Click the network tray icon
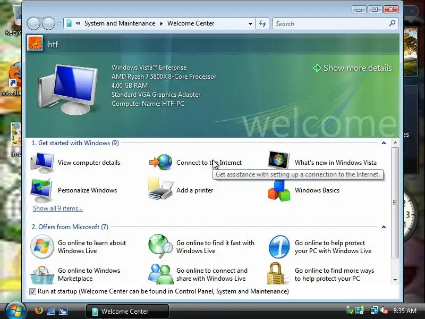 click(x=374, y=310)
